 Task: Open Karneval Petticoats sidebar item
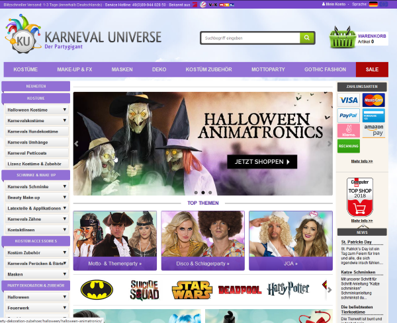37,153
